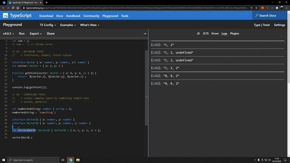Switch to the .D.TS output tab
The image size is (290, 163).
point(205,34)
